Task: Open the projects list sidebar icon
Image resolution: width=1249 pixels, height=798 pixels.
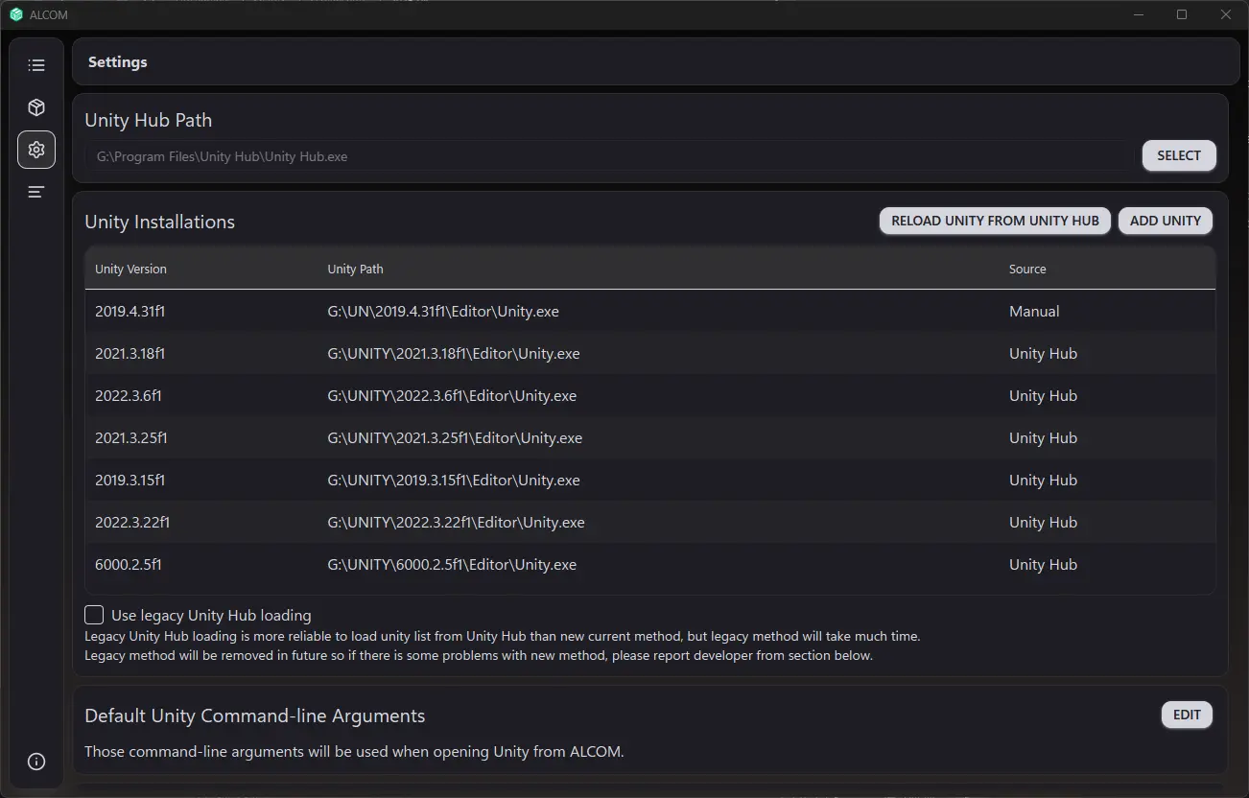Action: [36, 65]
